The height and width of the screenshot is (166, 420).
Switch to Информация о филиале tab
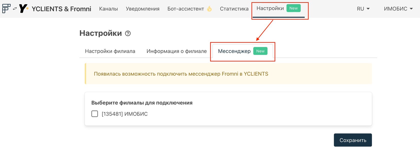point(177,51)
